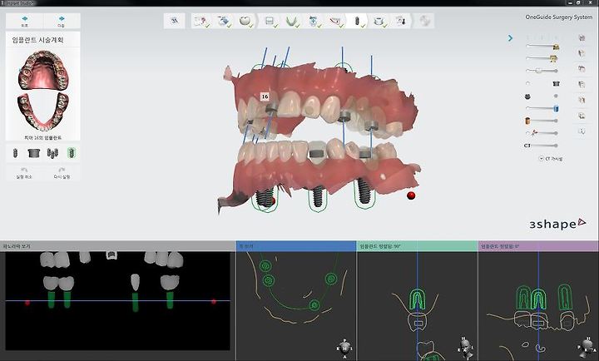Open the crown tooth design step

245,21
